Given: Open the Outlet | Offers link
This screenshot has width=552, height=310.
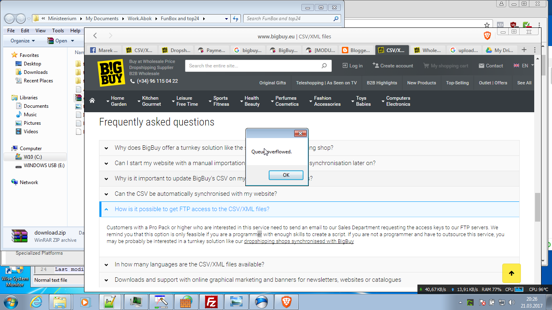Looking at the screenshot, I should pyautogui.click(x=493, y=83).
